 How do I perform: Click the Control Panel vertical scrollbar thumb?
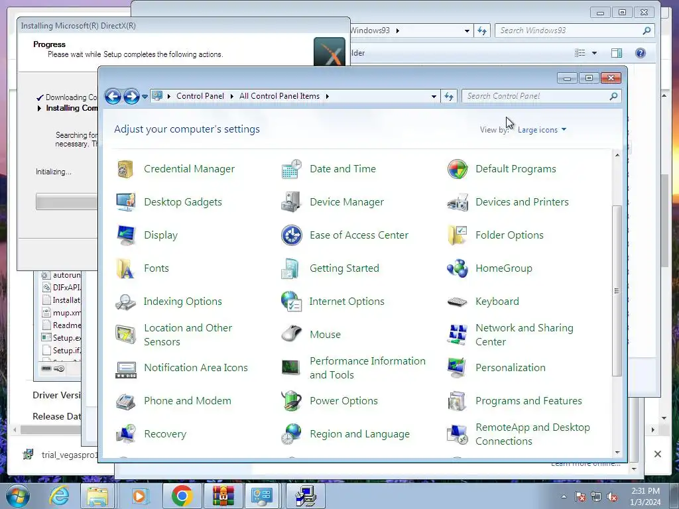[617, 291]
